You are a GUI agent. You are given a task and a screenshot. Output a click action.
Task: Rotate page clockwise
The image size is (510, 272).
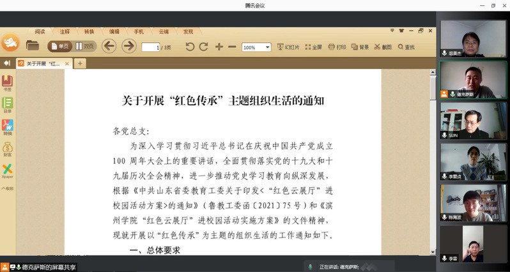(x=204, y=47)
